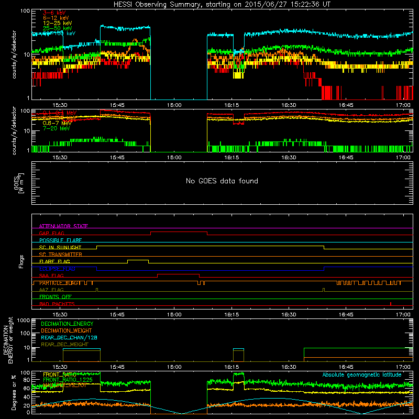Click the 0.8-7 MeV legend label
This screenshot has width=419, height=419.
[57, 123]
